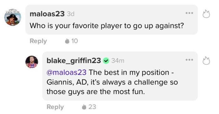Open the three-dot menu on blake_griffin23's reply
The image size is (219, 114).
[x=189, y=60]
